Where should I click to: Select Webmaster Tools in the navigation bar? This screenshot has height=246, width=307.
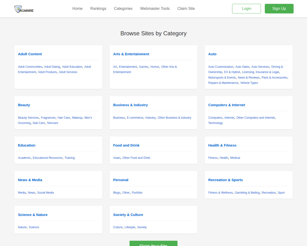point(155,8)
